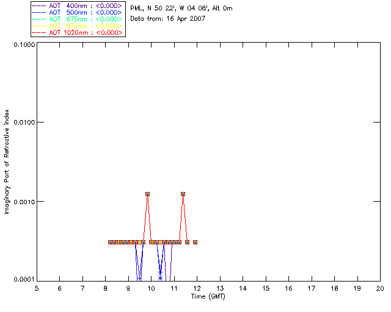
Task: Click the AOT 400nm legend entry
Action: (x=77, y=5)
